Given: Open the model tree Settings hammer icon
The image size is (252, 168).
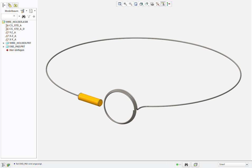Looking at the screenshot, I should (x=22, y=11).
